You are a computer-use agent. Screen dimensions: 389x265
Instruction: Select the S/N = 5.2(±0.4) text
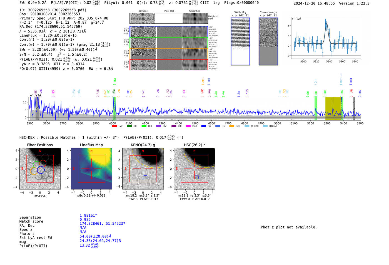36,55
